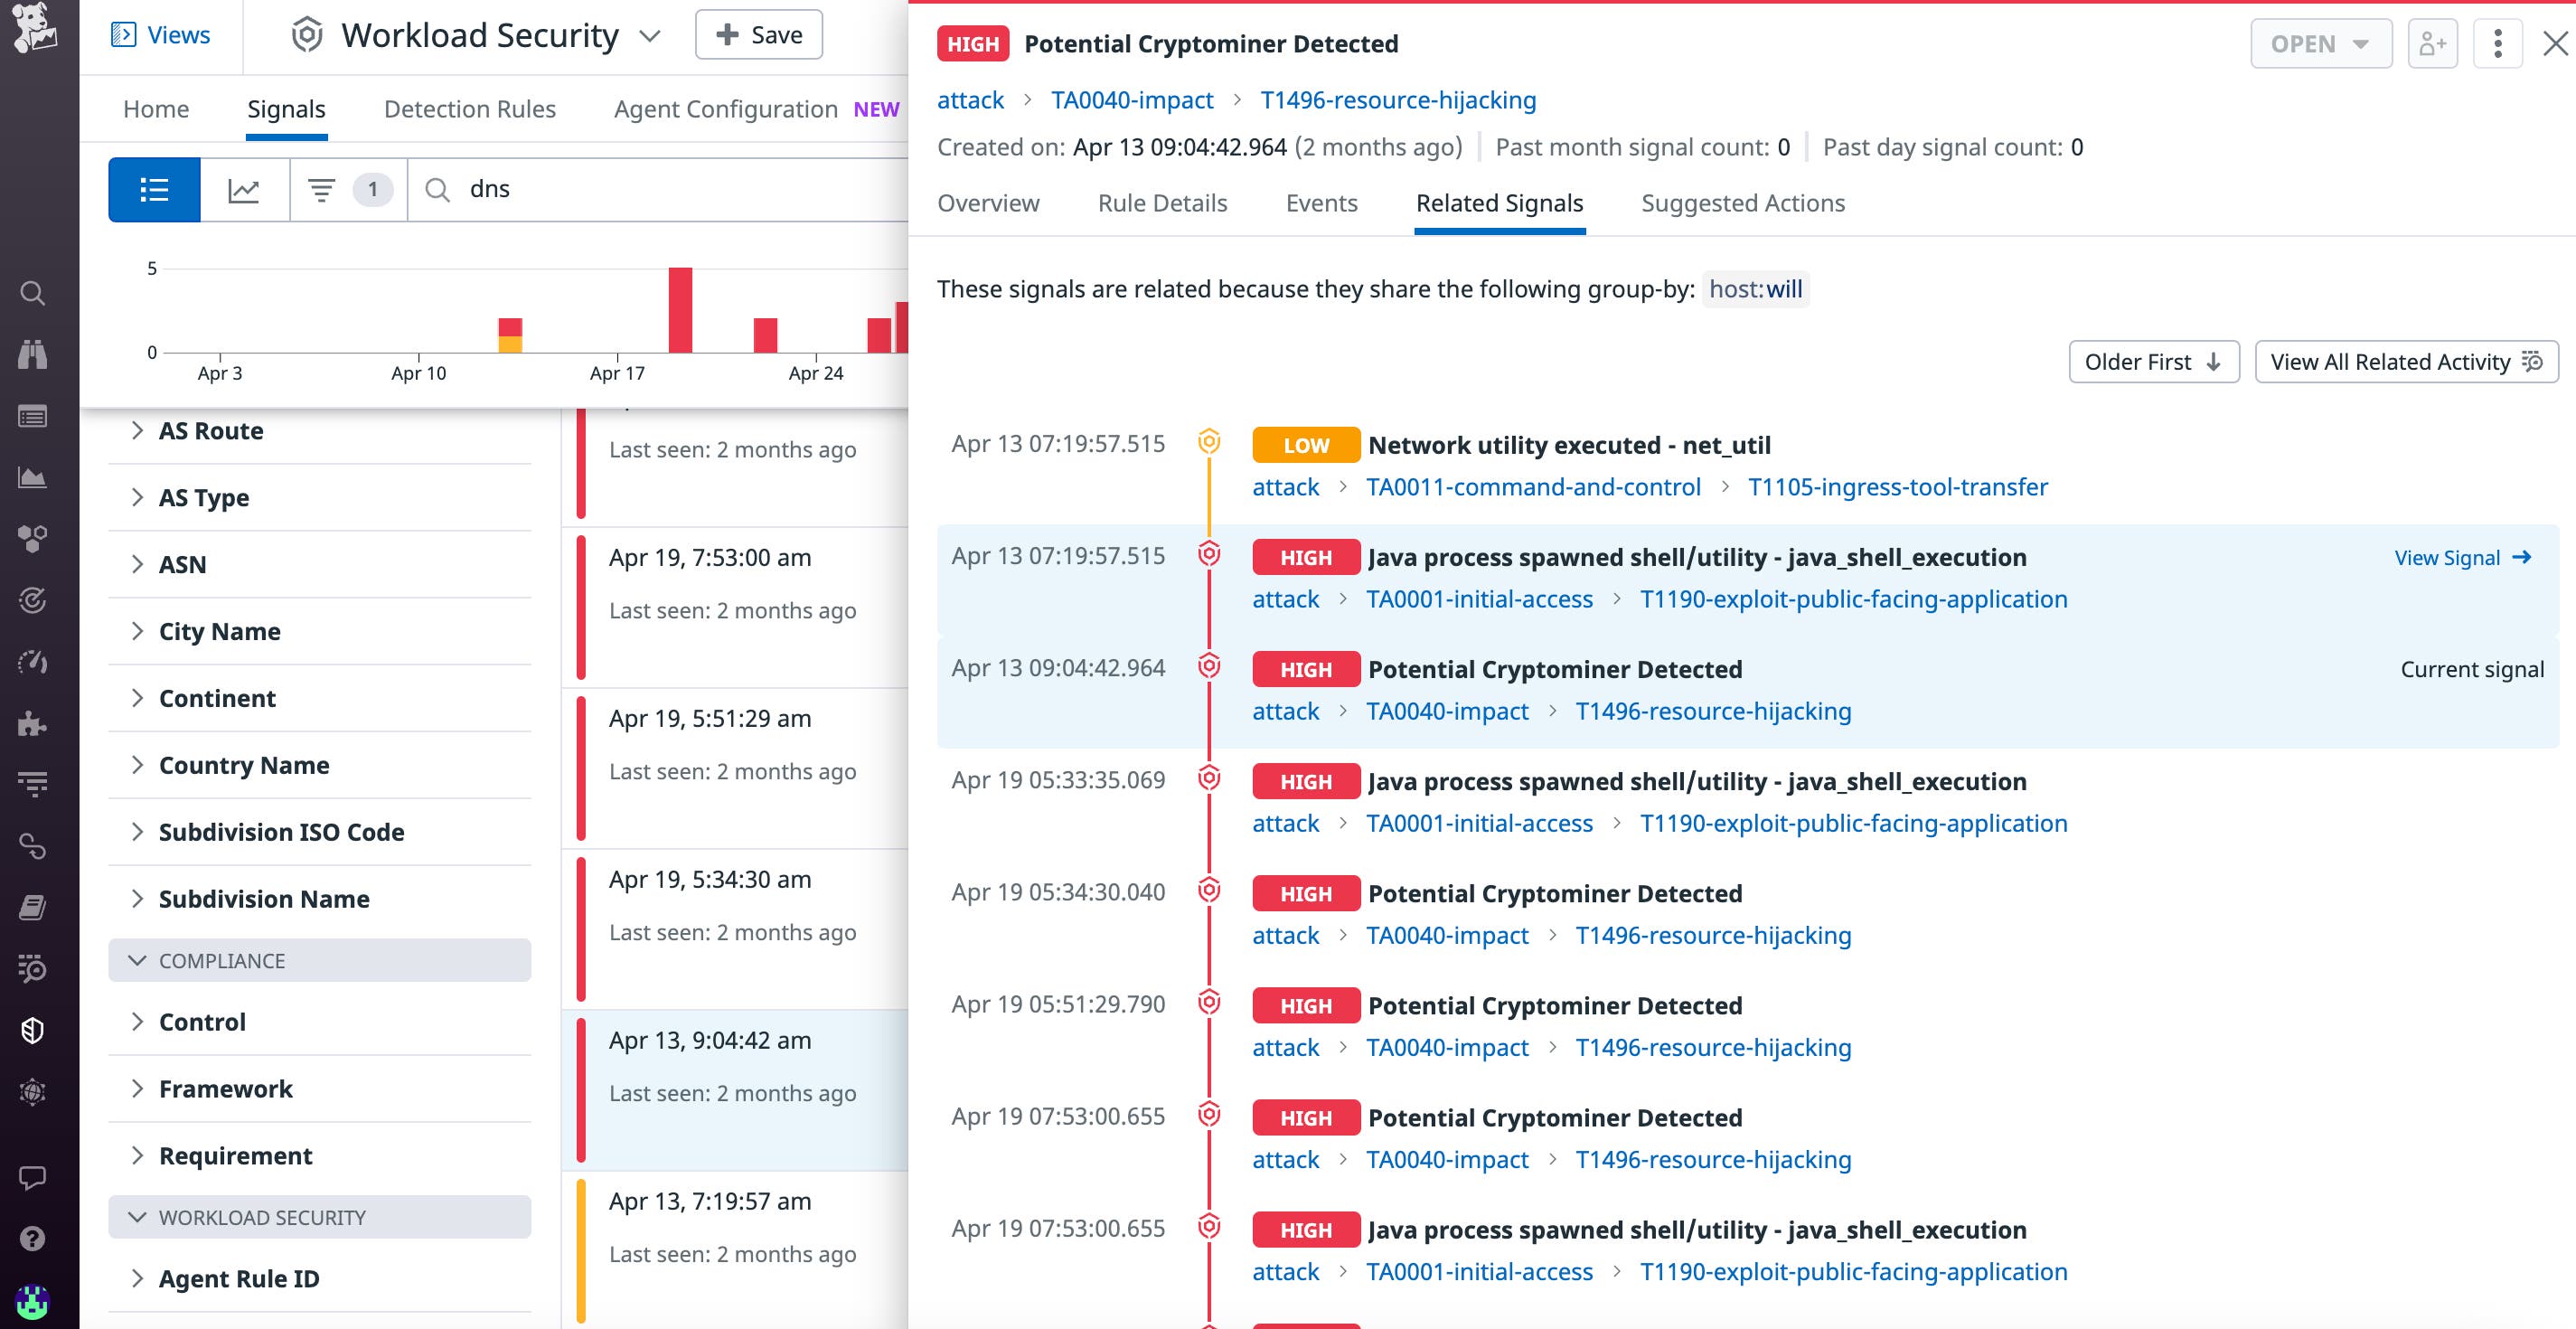Click the tallest red bar near Apr 17
The width and height of the screenshot is (2576, 1329).
[x=680, y=310]
